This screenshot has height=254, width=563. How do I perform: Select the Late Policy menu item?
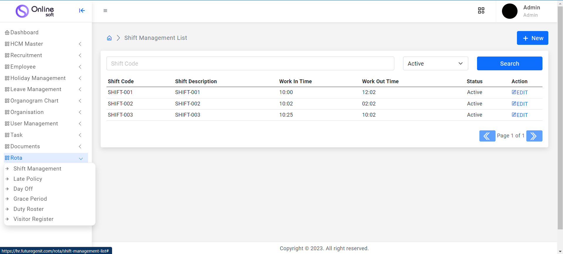28,179
